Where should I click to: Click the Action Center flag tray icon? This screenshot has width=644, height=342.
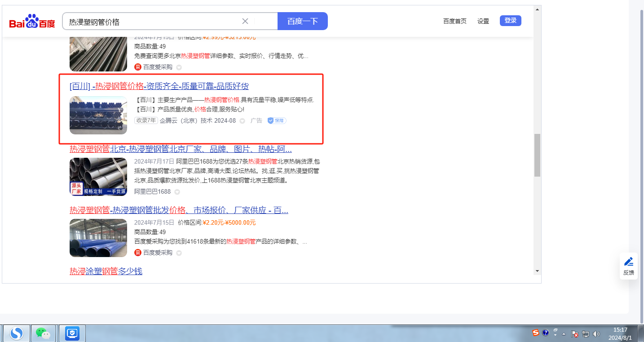coord(575,334)
